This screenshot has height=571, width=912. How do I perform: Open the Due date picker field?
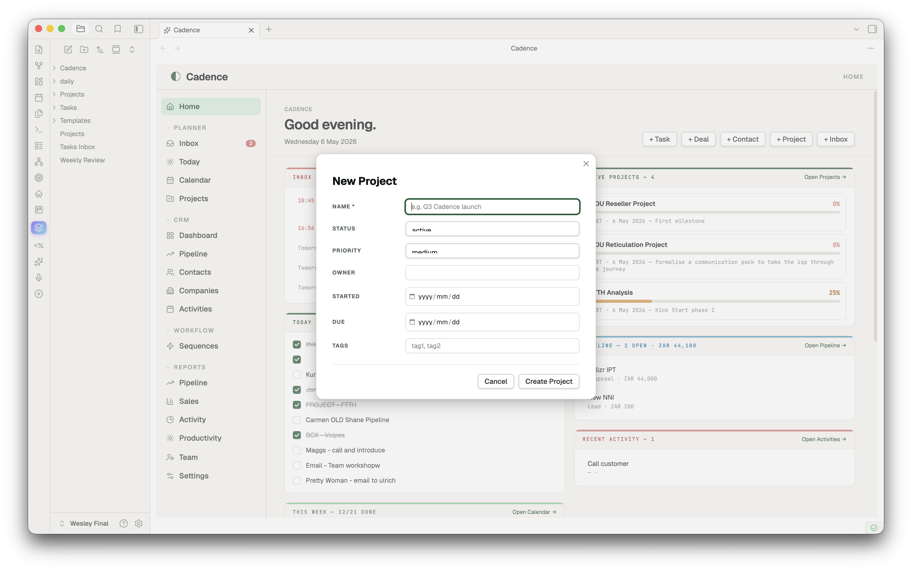[x=492, y=322]
